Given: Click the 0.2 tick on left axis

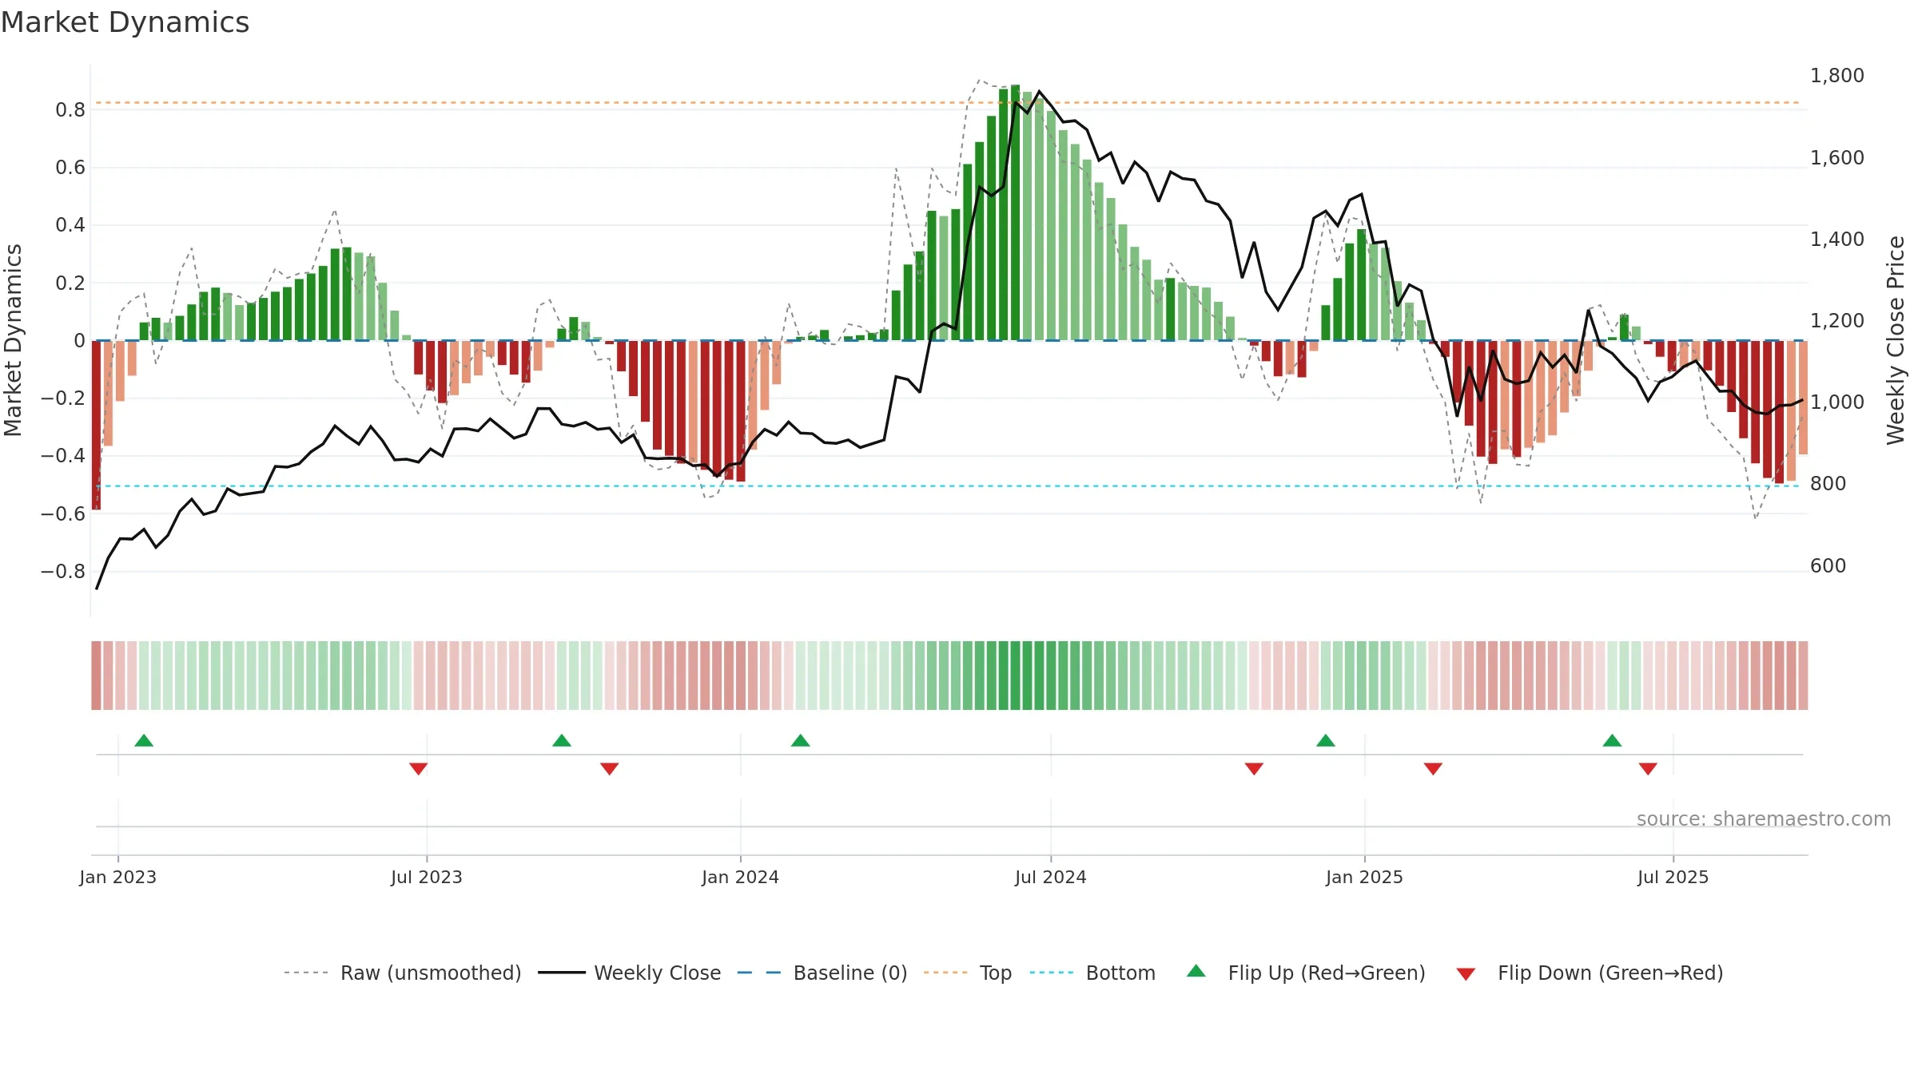Looking at the screenshot, I should click(70, 283).
